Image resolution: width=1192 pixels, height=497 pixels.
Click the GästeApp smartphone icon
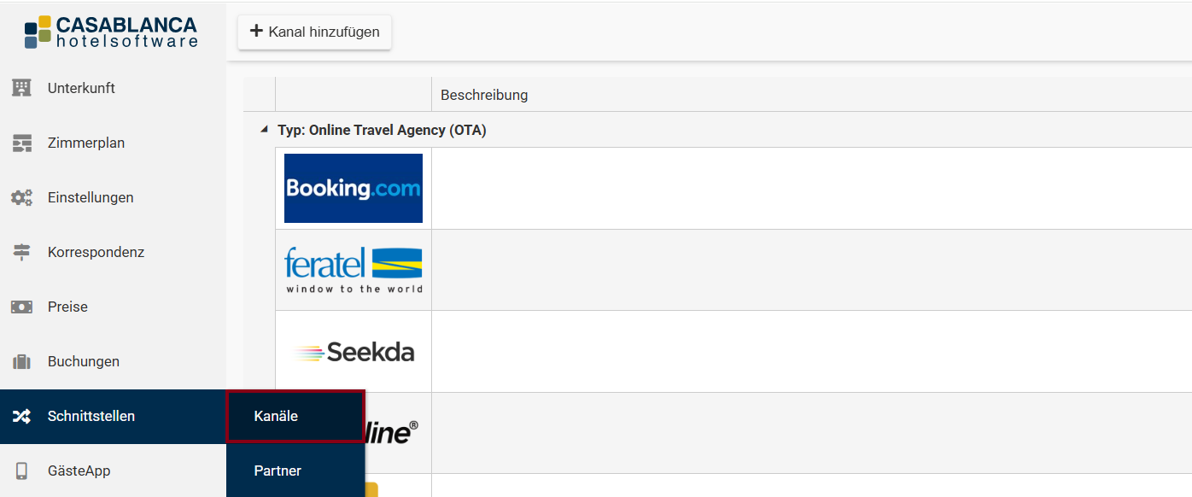tap(21, 471)
